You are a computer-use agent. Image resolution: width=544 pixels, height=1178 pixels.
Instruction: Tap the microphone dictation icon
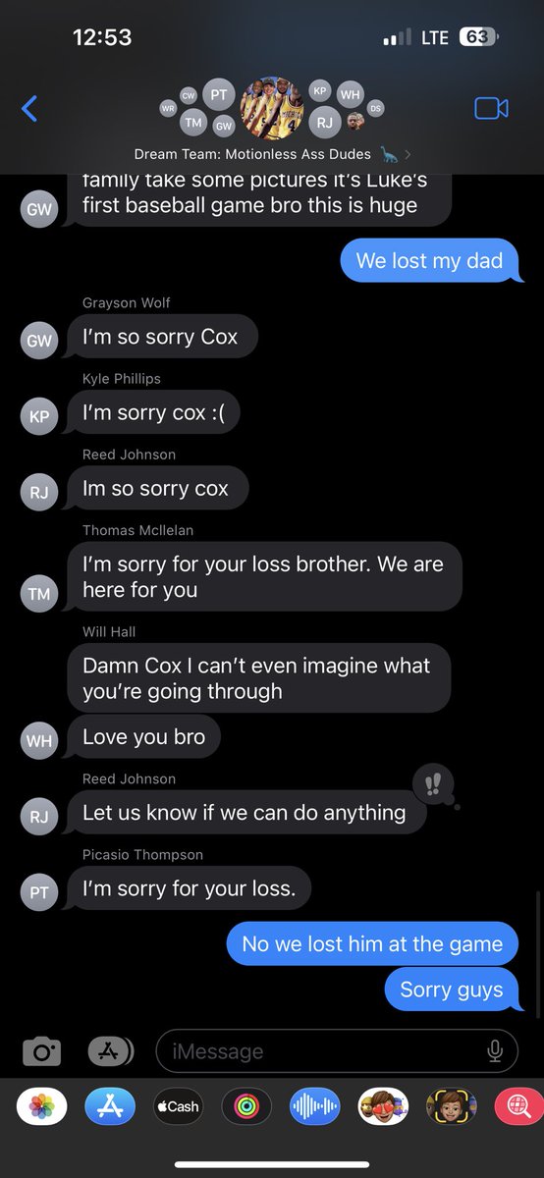coord(495,1051)
